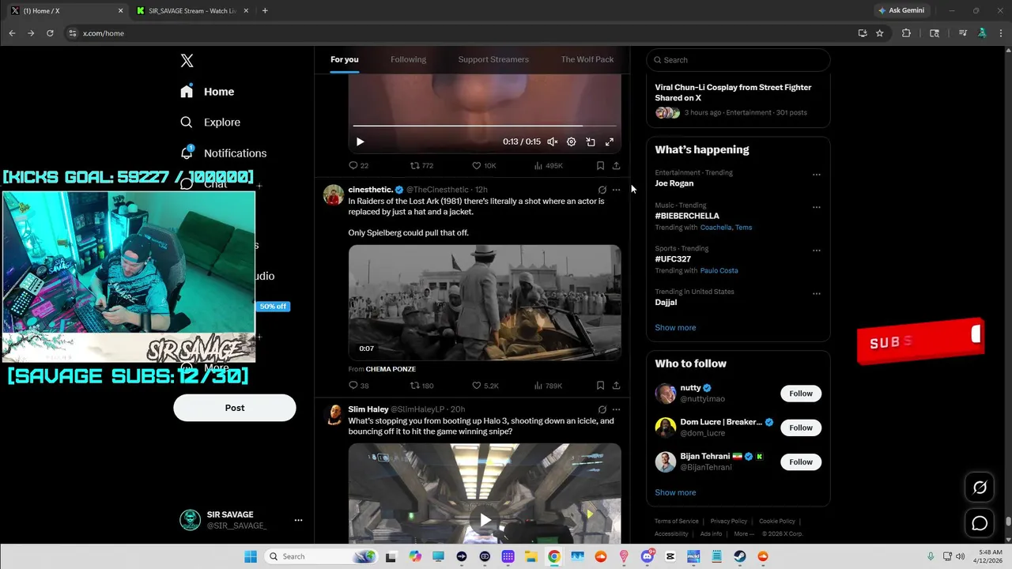The image size is (1012, 569).
Task: Open Explore in X sidebar
Action: [210, 122]
